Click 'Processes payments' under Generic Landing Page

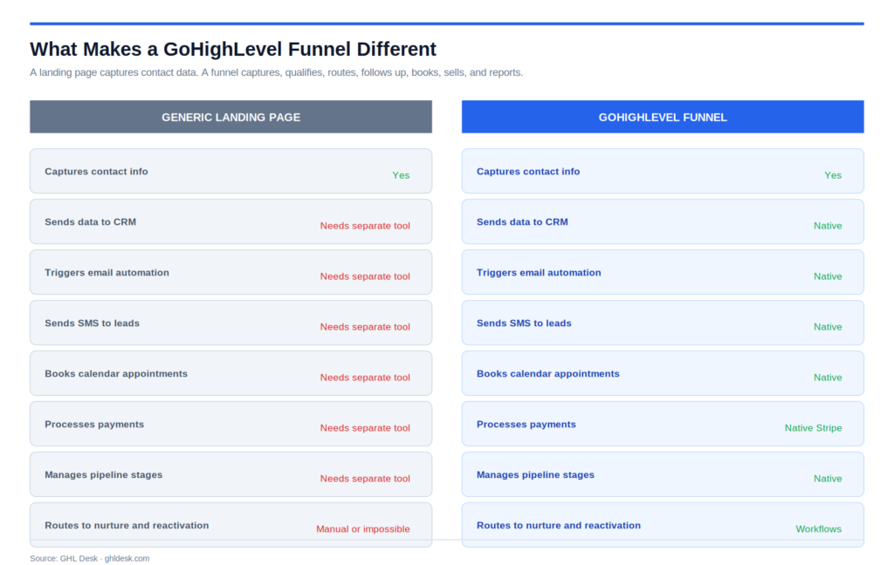[x=94, y=425]
